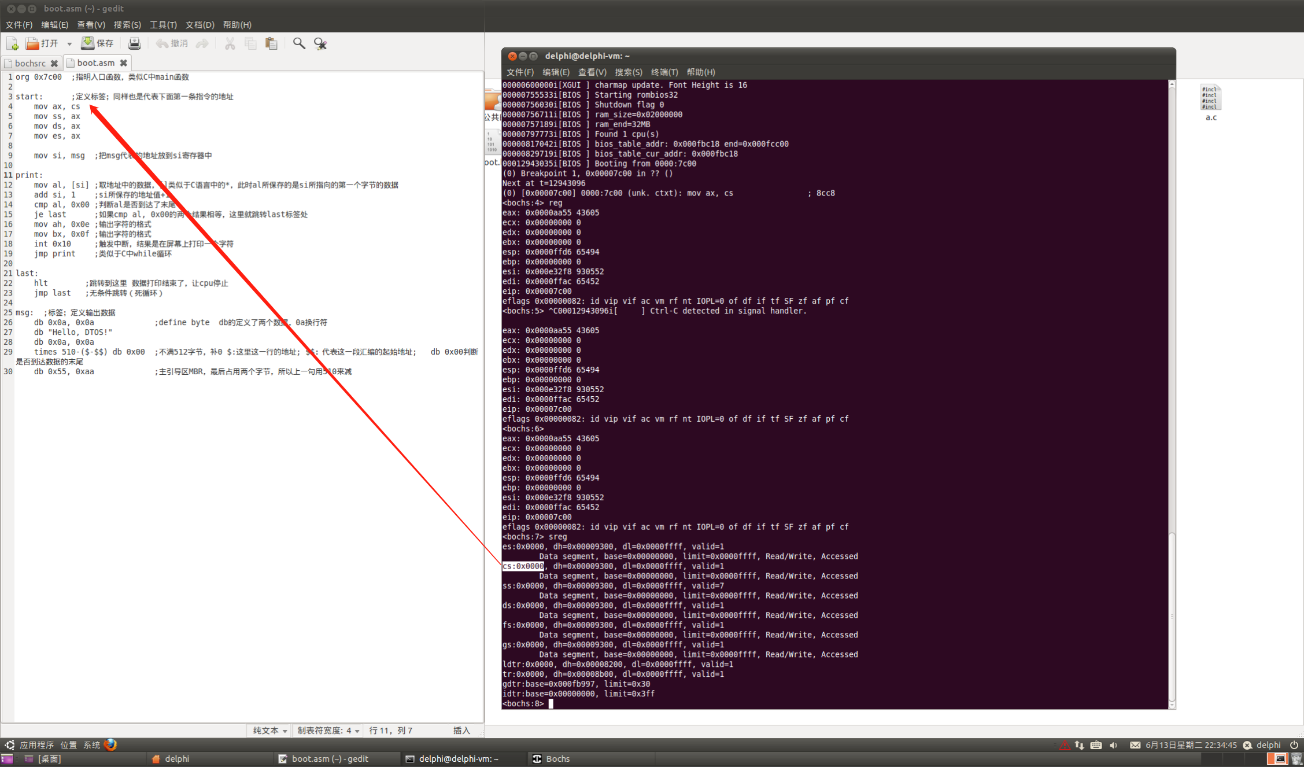Close the boot.asm tab
This screenshot has width=1304, height=767.
click(x=123, y=63)
